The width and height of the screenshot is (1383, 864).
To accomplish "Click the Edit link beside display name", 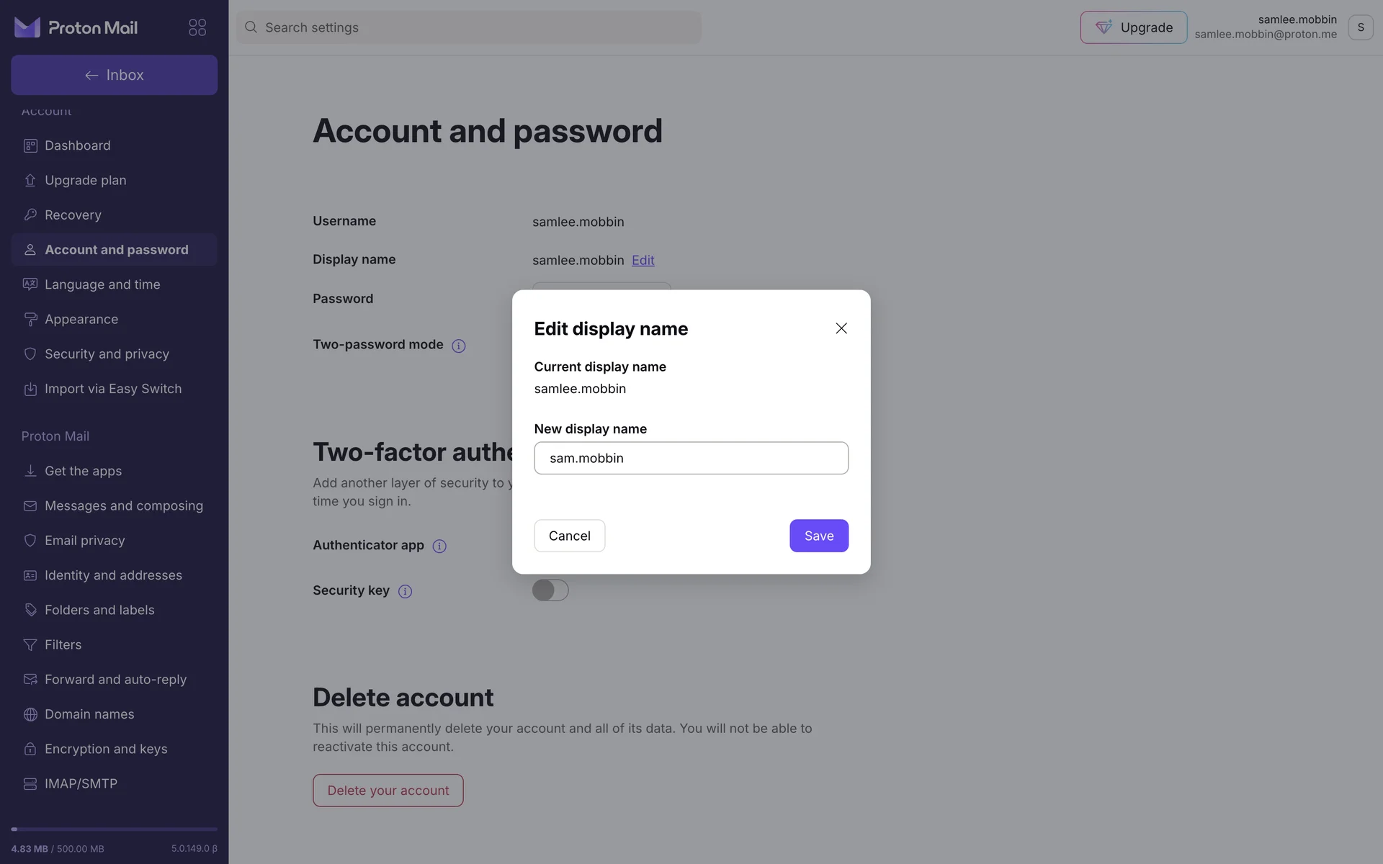I will (643, 260).
